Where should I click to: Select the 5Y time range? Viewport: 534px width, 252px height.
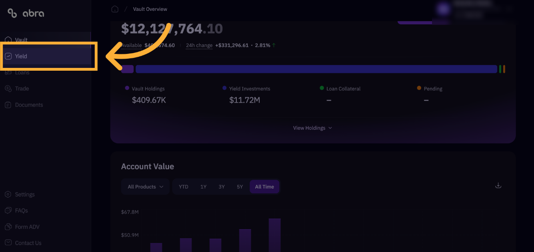click(x=240, y=187)
